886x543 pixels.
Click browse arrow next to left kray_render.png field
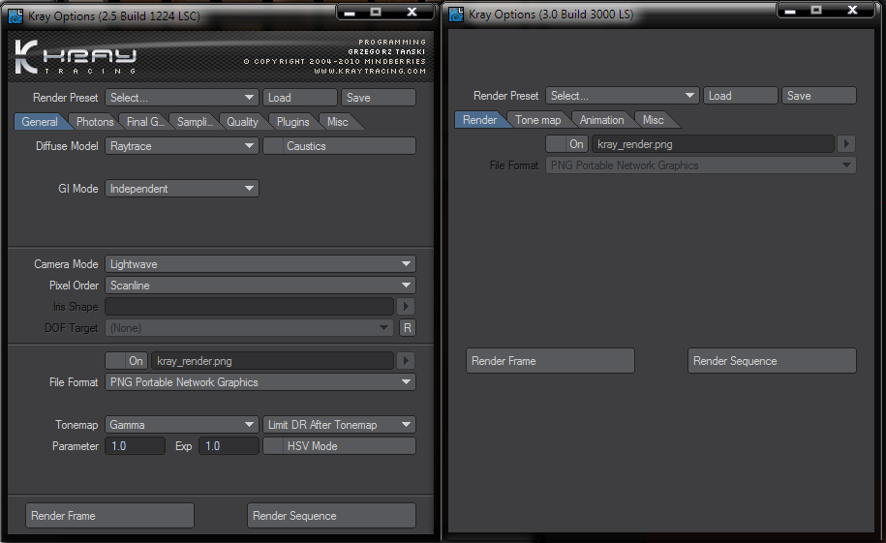(407, 361)
